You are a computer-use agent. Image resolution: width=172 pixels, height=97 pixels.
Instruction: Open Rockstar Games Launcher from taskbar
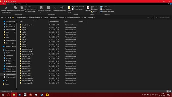click(x=47, y=95)
